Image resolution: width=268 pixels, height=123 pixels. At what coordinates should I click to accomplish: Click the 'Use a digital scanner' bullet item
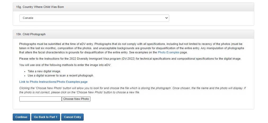pyautogui.click(x=57, y=75)
